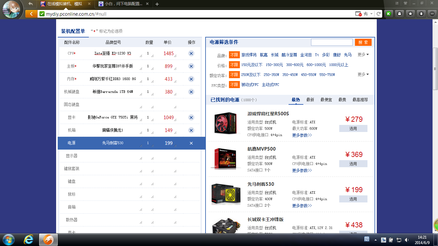The width and height of the screenshot is (438, 246).
Task: Remove the 机箱 case row
Action: point(191,130)
